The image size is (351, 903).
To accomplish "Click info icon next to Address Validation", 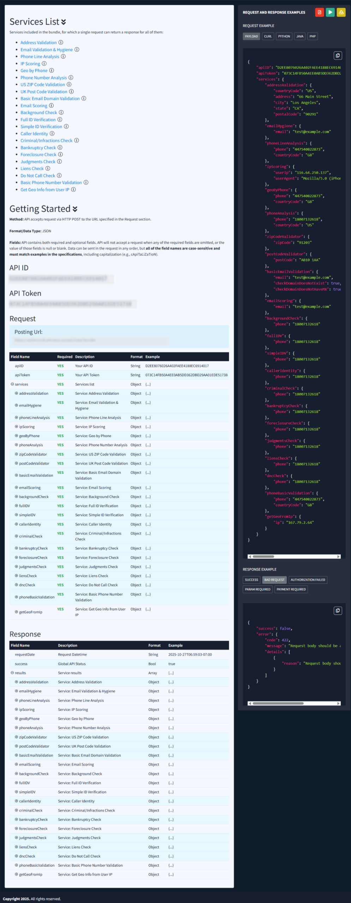I will (x=61, y=43).
